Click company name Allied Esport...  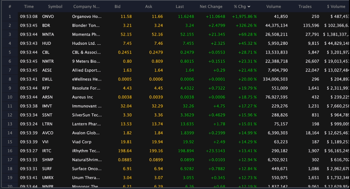86,70
